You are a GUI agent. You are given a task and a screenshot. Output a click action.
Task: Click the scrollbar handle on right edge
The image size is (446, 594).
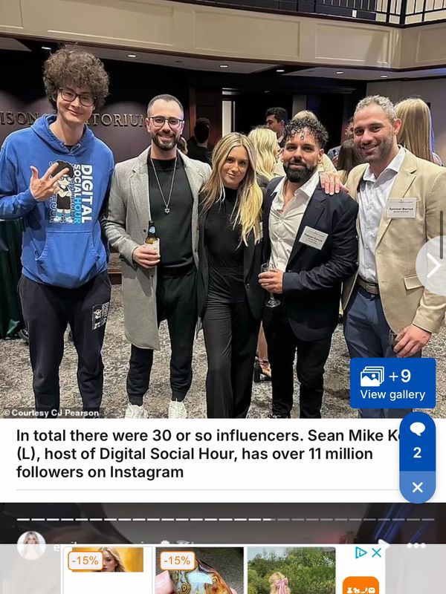[442, 235]
